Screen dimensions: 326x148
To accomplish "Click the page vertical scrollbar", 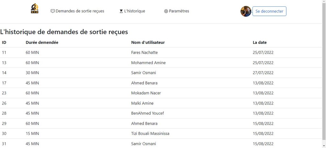I will coord(324,71).
